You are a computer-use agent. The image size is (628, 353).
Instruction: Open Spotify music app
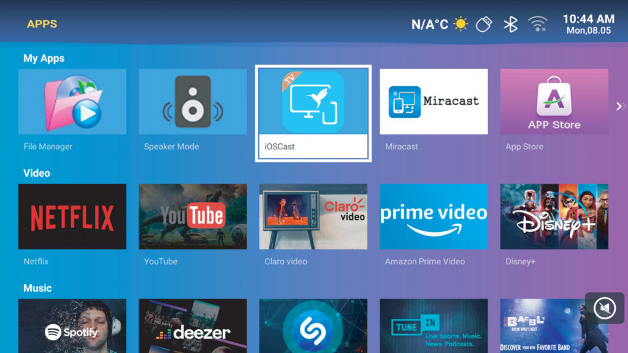pyautogui.click(x=72, y=326)
